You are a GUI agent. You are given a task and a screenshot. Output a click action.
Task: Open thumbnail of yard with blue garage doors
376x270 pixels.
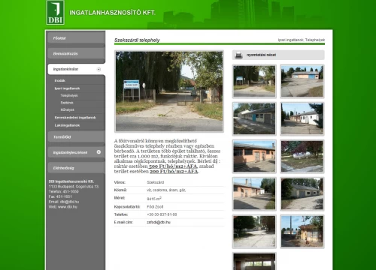302,81
